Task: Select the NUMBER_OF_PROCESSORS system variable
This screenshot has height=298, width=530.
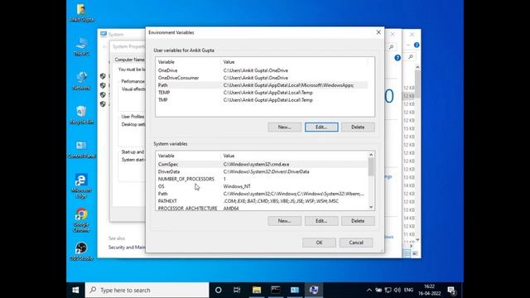Action: click(262, 179)
